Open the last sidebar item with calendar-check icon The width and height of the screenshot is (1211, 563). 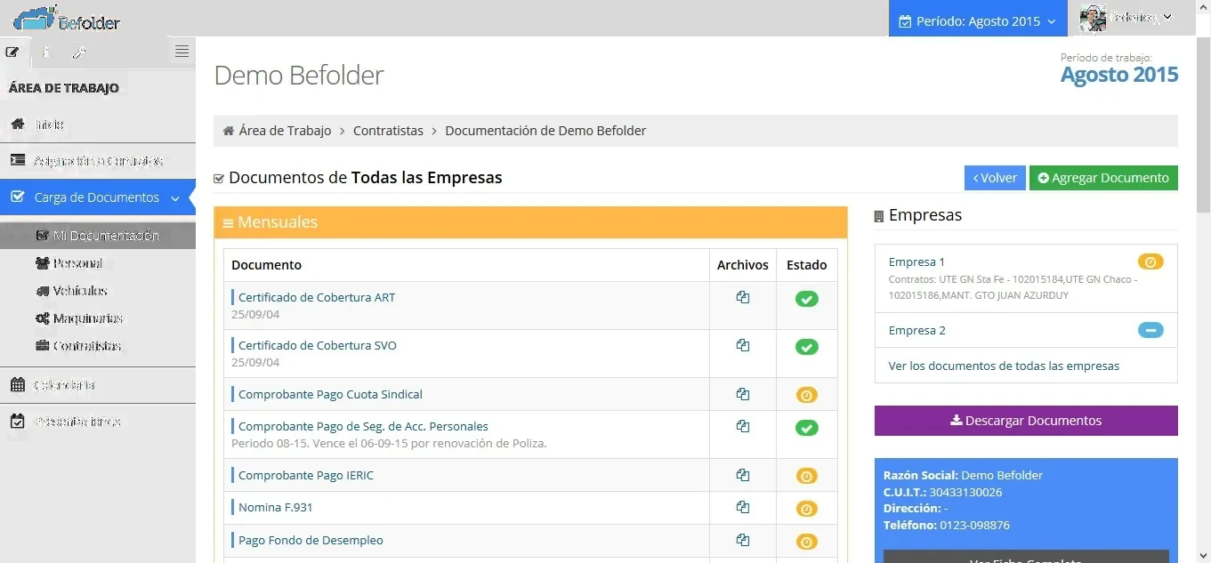click(98, 422)
